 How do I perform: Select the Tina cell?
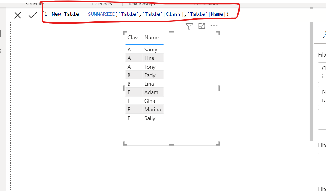coord(149,58)
